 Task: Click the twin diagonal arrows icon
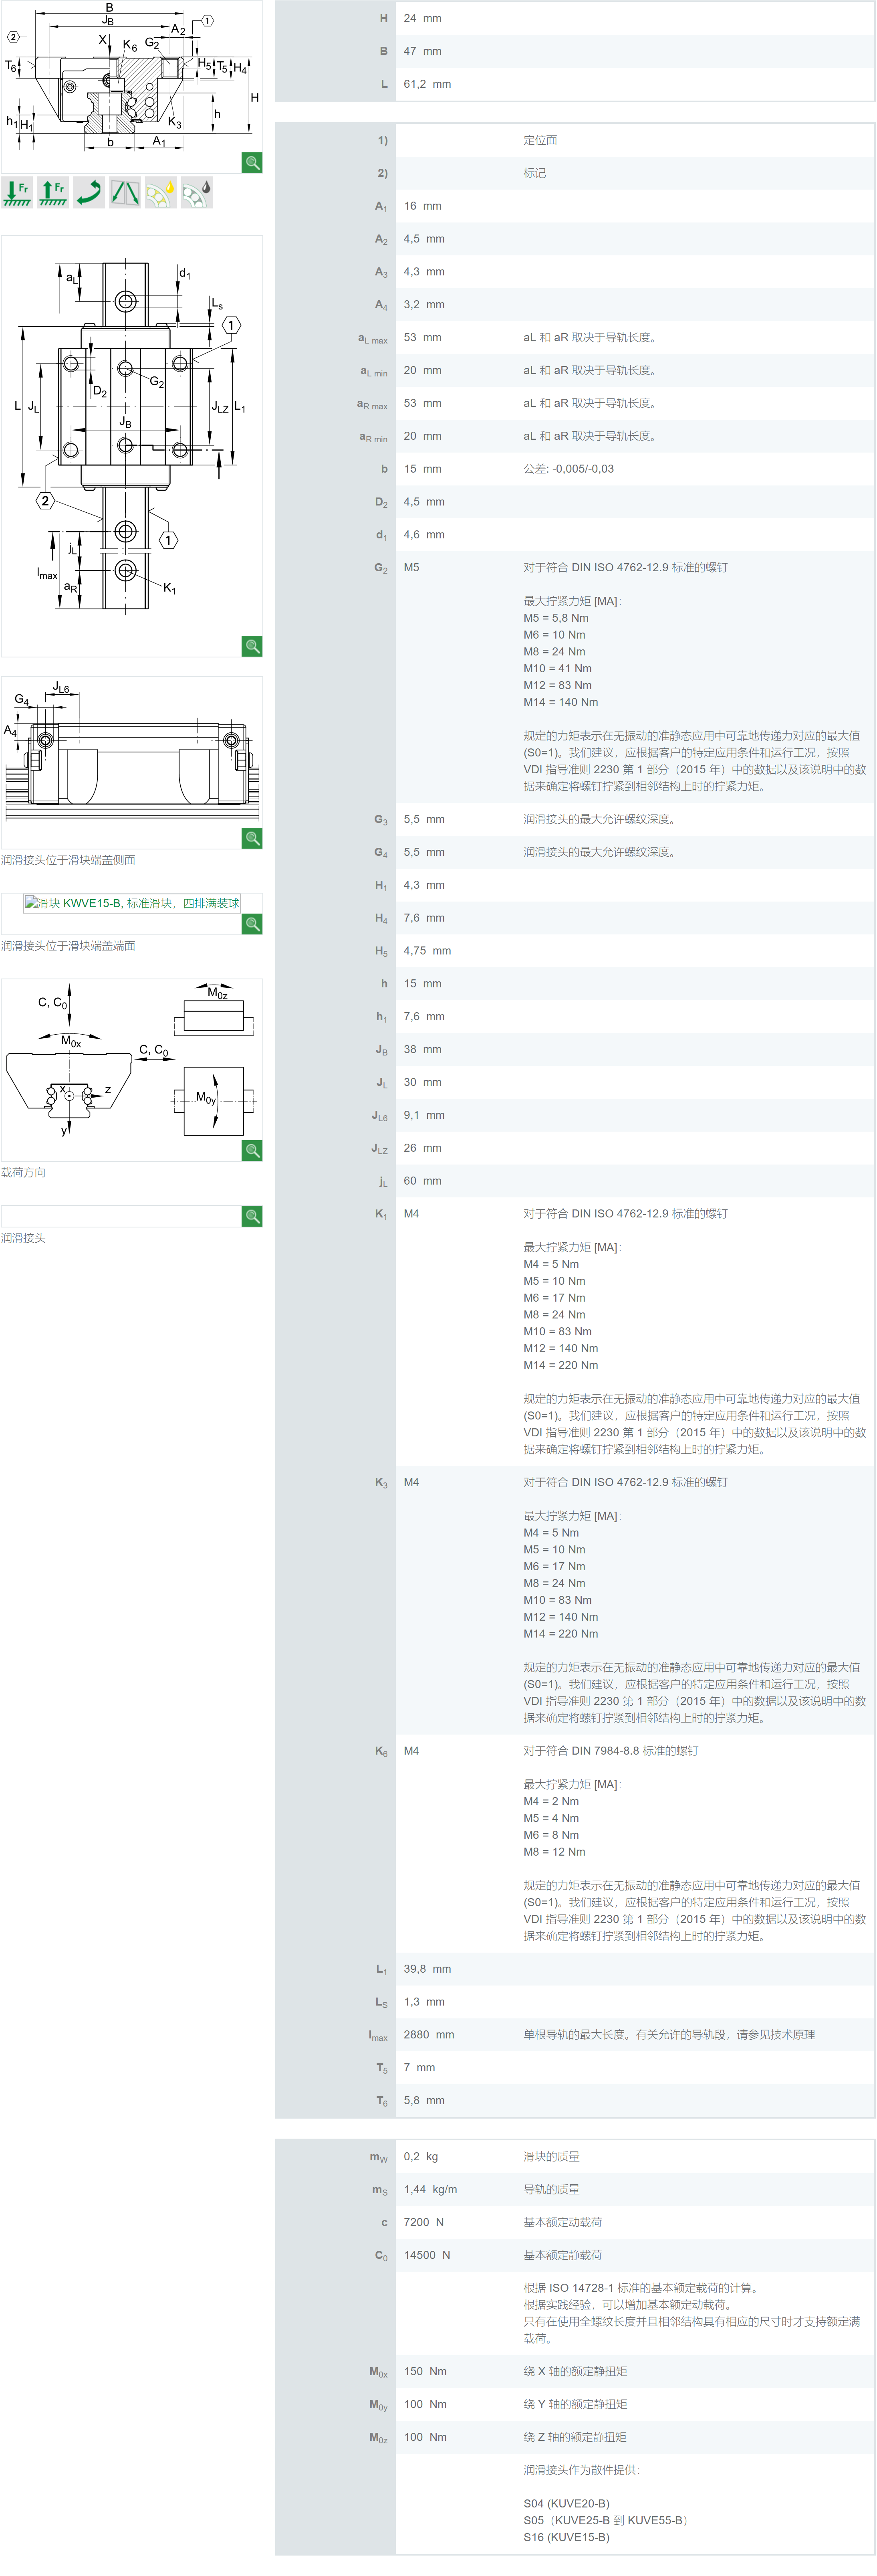125,192
